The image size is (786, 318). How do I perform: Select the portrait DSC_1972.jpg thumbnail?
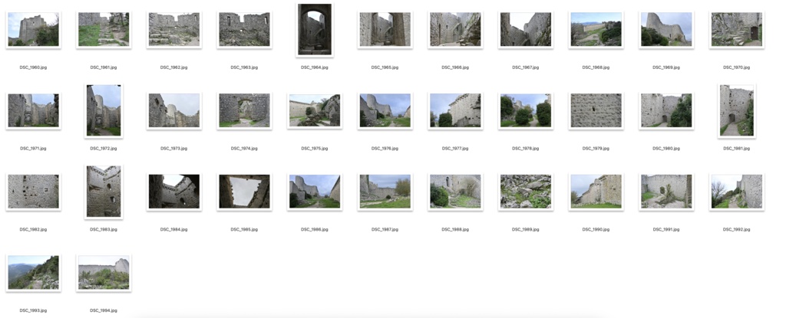[104, 110]
